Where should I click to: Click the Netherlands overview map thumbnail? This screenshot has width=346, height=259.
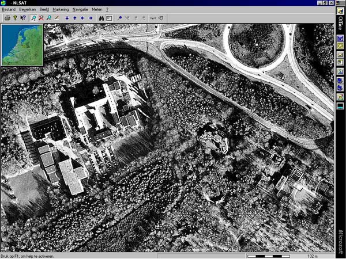[x=22, y=45]
